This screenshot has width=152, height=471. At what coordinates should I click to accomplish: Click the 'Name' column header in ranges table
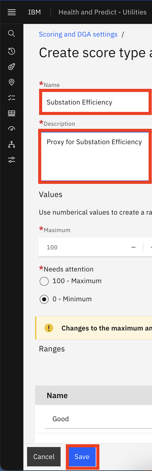[57, 395]
